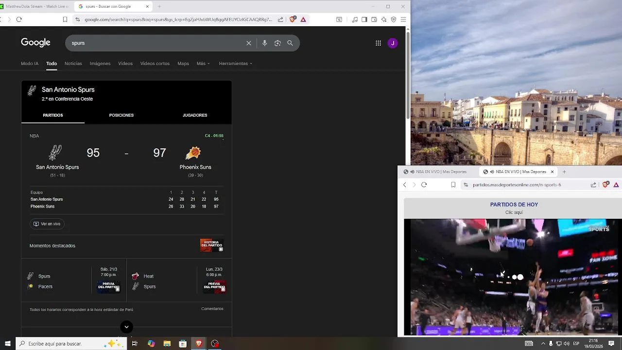The image size is (622, 350).
Task: Share the Google page via address bar icon
Action: (280, 19)
